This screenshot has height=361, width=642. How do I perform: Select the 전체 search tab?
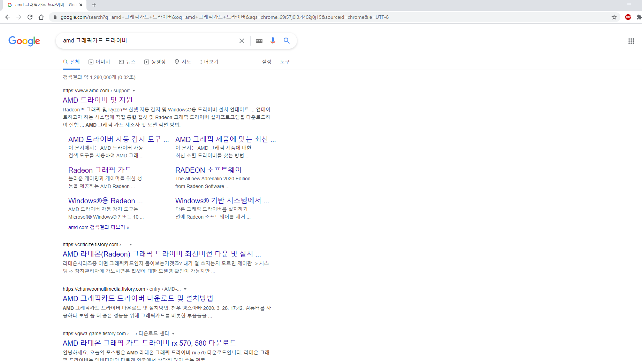71,62
